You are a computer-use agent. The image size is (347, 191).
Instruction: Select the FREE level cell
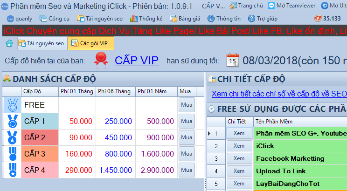tap(40, 105)
